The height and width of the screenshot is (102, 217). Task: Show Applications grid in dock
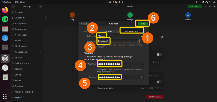[x=5, y=96]
